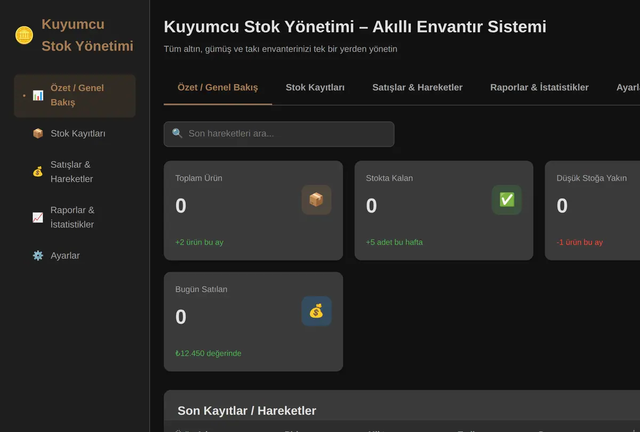The width and height of the screenshot is (640, 432).
Task: Click the box icon beside Stok Kayıtları in the sidebar
Action: pos(38,133)
